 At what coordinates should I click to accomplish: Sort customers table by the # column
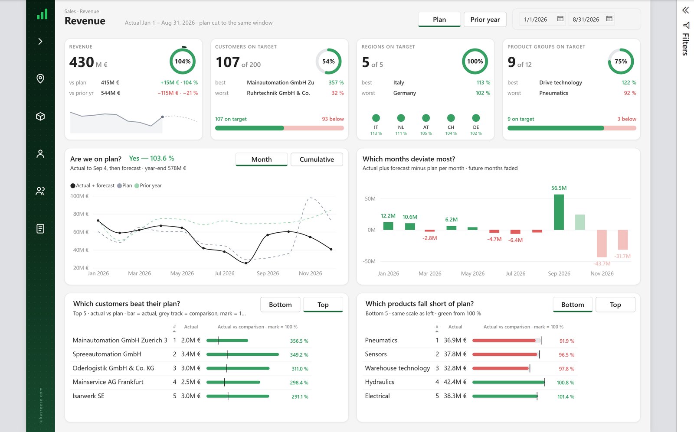click(x=174, y=328)
